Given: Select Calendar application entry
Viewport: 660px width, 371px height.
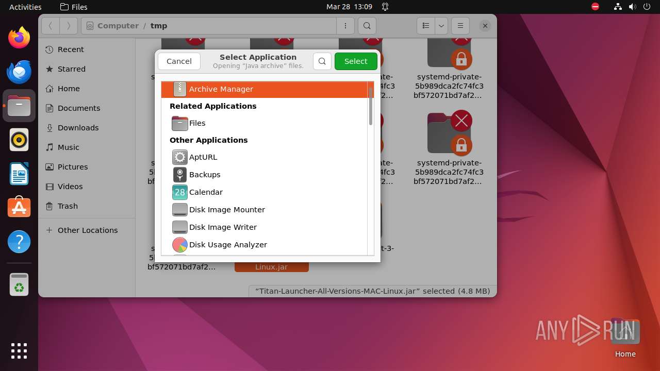Looking at the screenshot, I should click(x=265, y=192).
